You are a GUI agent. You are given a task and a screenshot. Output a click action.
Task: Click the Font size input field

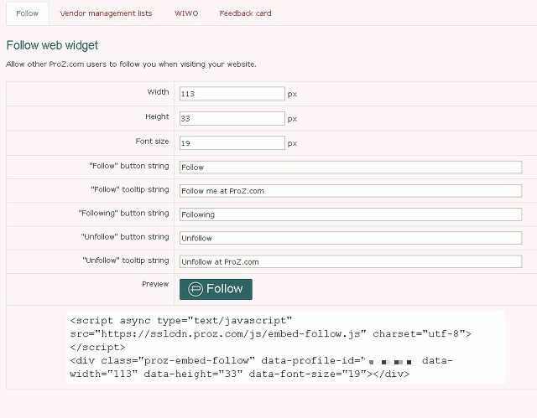point(232,143)
